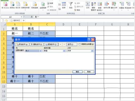
Task: Click the Delete Condition button
Action: (37, 44)
